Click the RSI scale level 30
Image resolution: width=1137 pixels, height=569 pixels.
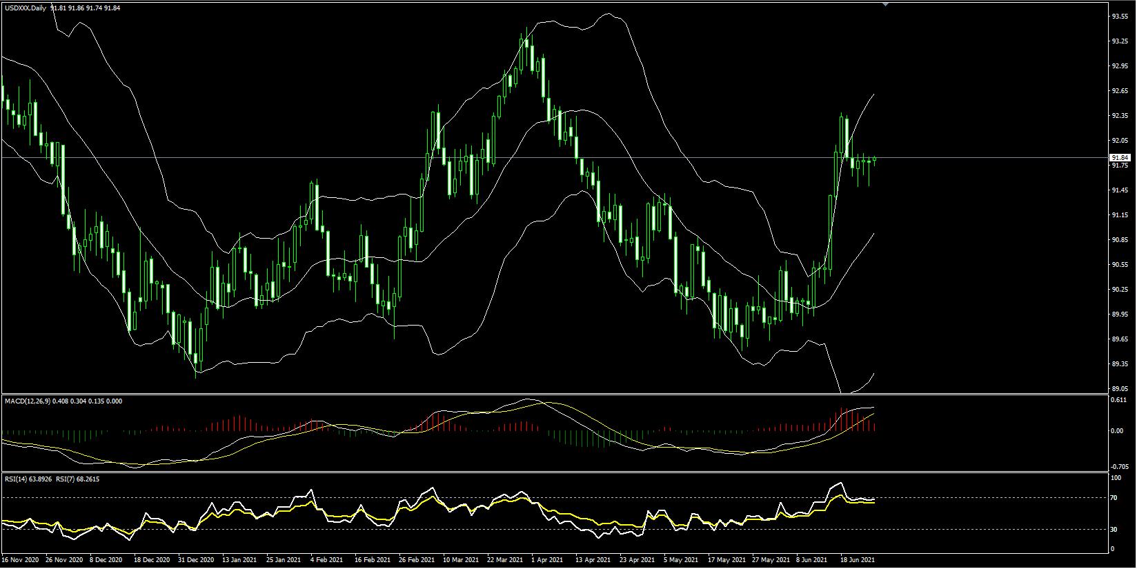pyautogui.click(x=1114, y=530)
